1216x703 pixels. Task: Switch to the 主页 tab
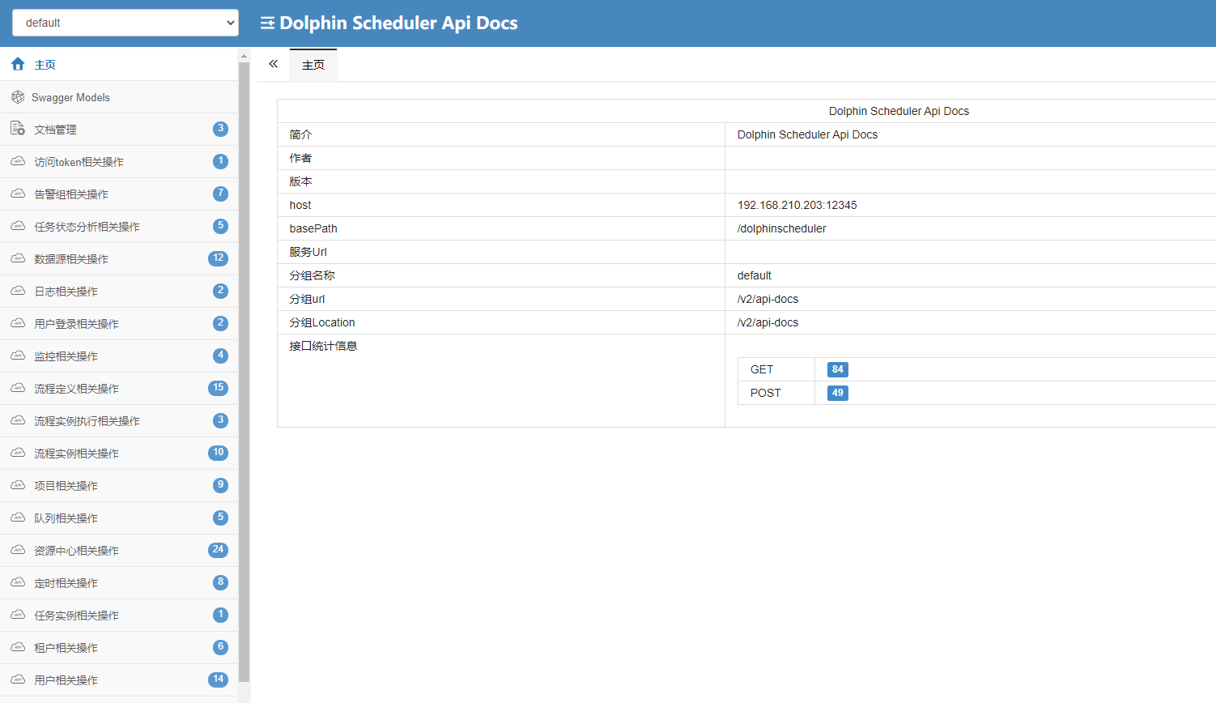(x=313, y=64)
